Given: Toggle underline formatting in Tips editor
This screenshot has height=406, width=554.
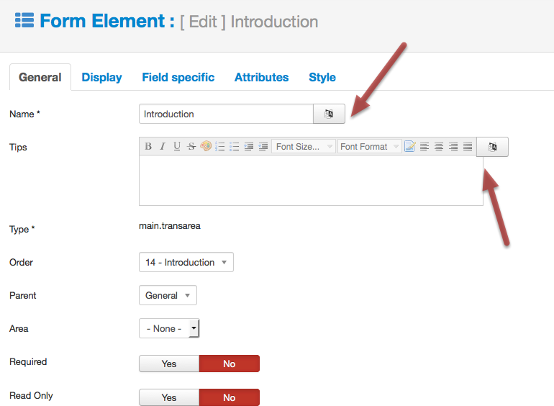Looking at the screenshot, I should coord(177,146).
